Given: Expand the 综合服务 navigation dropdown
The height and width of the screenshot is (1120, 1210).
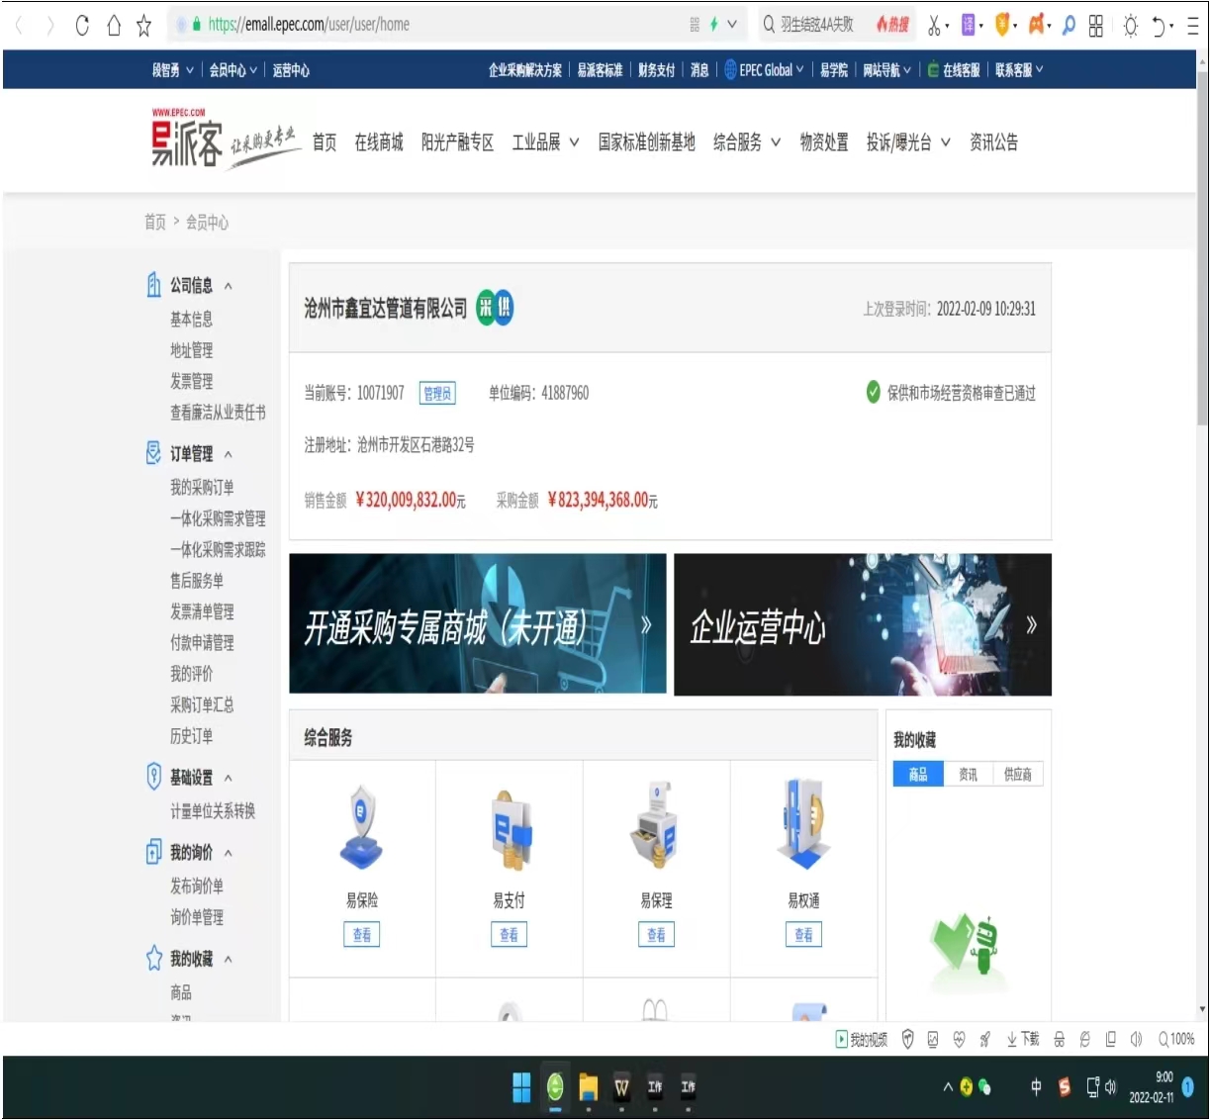Looking at the screenshot, I should pos(747,142).
